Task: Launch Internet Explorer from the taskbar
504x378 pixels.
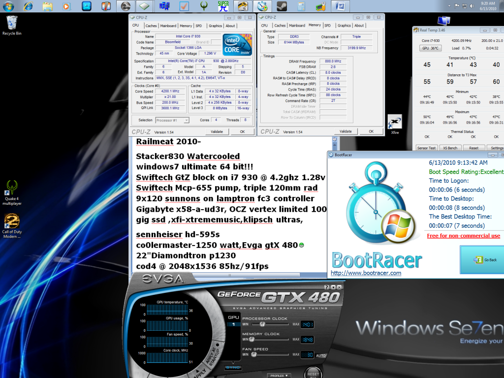Action: [x=28, y=6]
